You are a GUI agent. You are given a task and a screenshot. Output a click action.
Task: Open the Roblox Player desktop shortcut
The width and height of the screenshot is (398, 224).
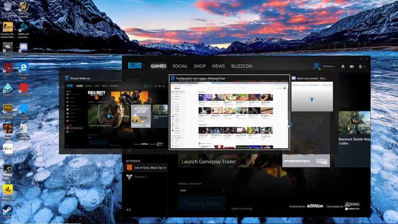click(24, 90)
